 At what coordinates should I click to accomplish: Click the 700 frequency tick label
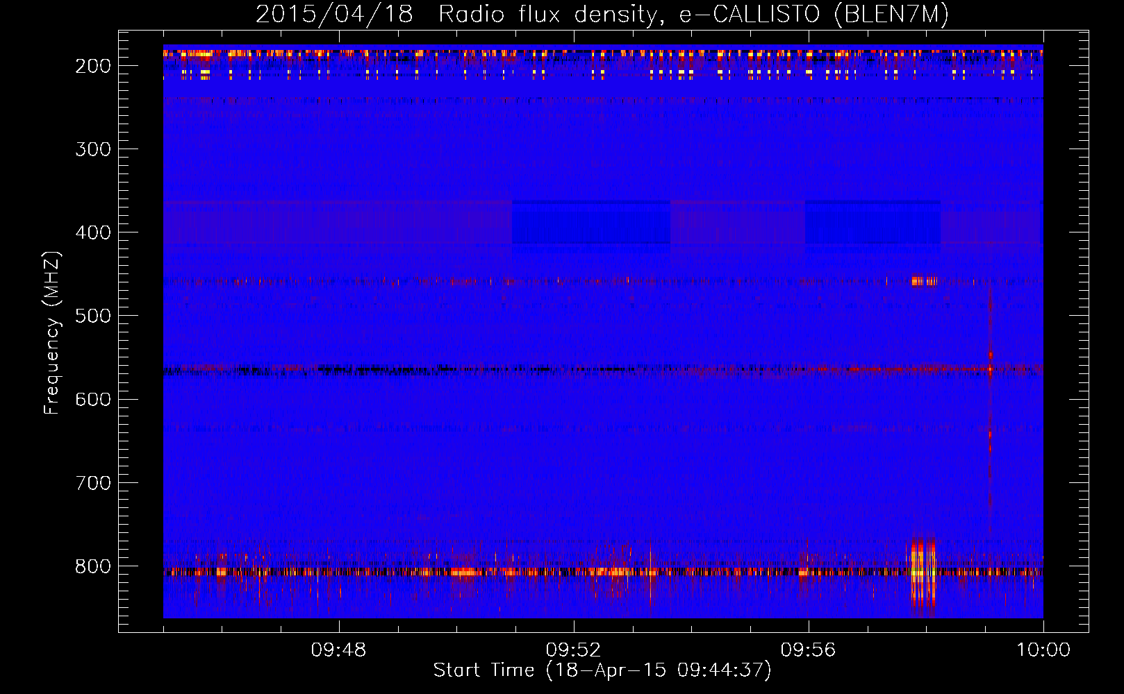93,482
